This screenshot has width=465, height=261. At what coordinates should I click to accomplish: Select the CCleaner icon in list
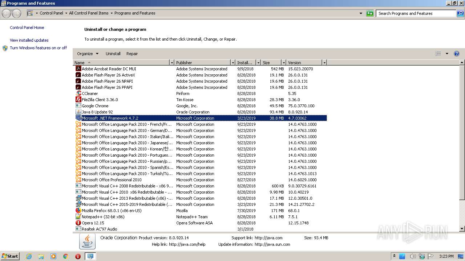78,93
